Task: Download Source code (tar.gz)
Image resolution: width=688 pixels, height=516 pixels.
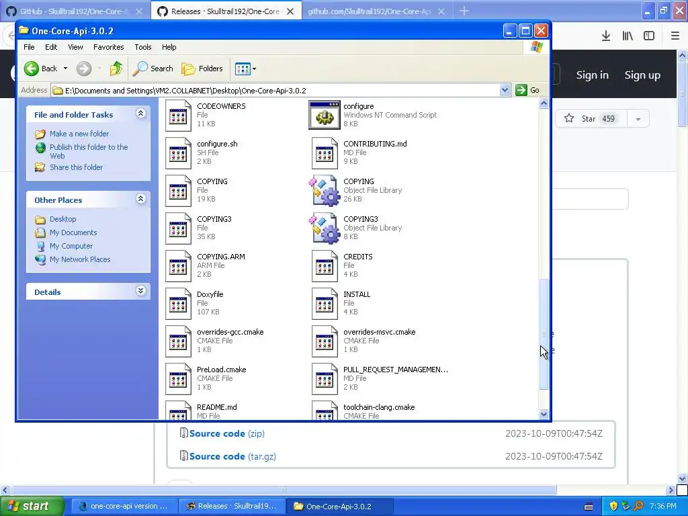Action: click(x=232, y=456)
